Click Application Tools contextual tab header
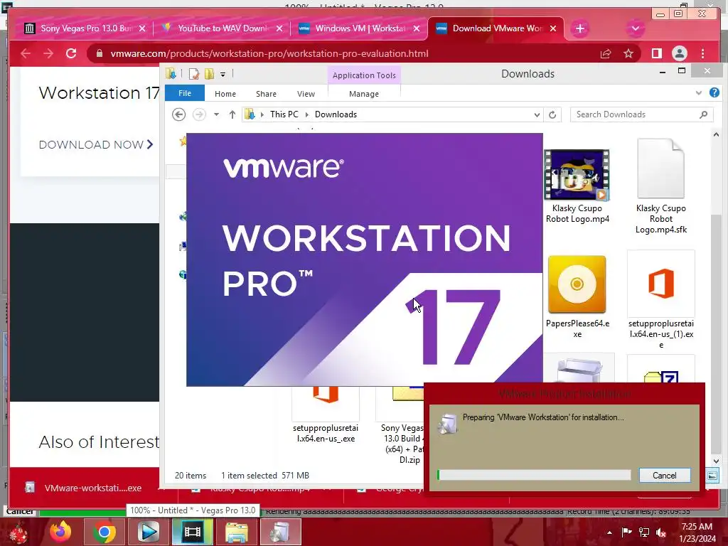Screen dimensions: 728x546 click(364, 75)
